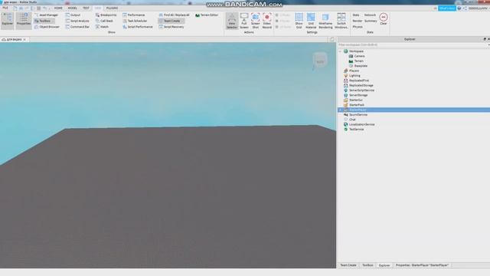The height and width of the screenshot is (276, 490).
Task: Select Terrain in Explorer
Action: 358,61
